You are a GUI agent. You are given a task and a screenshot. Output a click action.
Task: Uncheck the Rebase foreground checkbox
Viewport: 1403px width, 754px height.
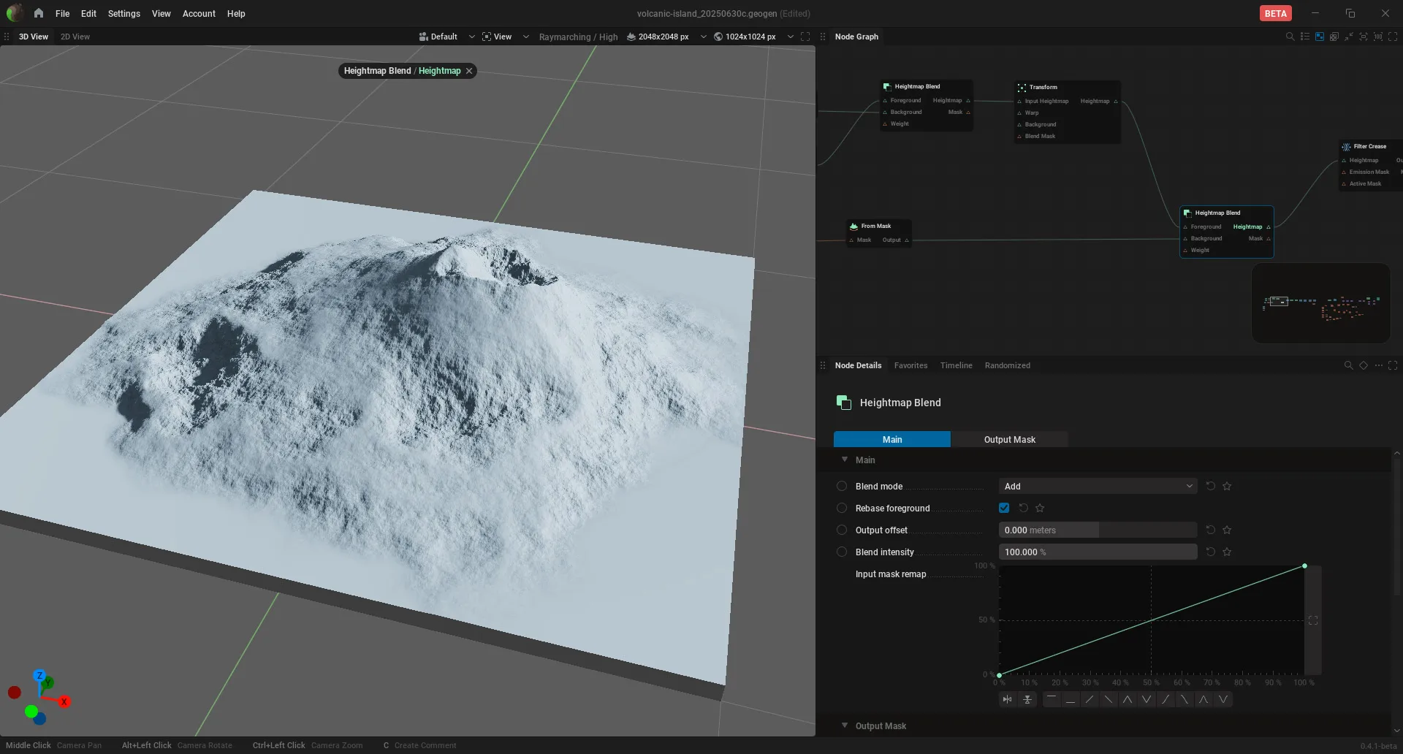point(1004,509)
